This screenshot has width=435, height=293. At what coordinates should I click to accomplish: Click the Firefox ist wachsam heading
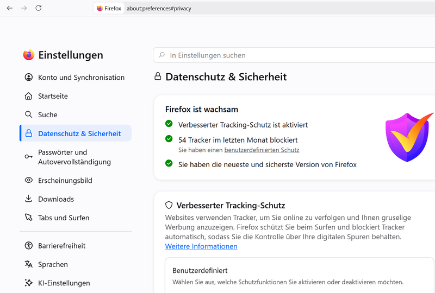coord(202,109)
